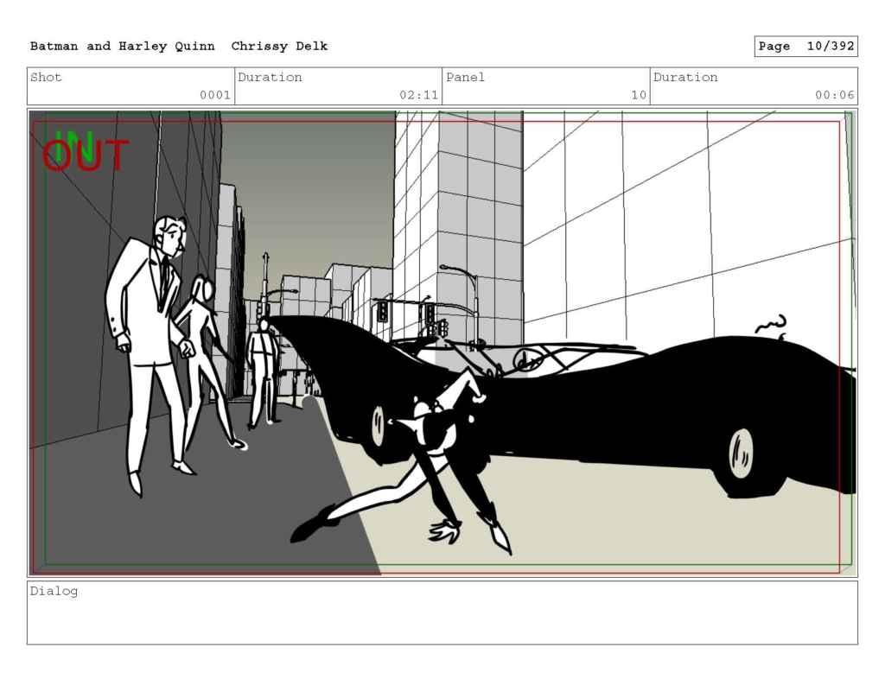The width and height of the screenshot is (885, 685).
Task: Click the "Duration" label above 02:11
Action: click(270, 77)
